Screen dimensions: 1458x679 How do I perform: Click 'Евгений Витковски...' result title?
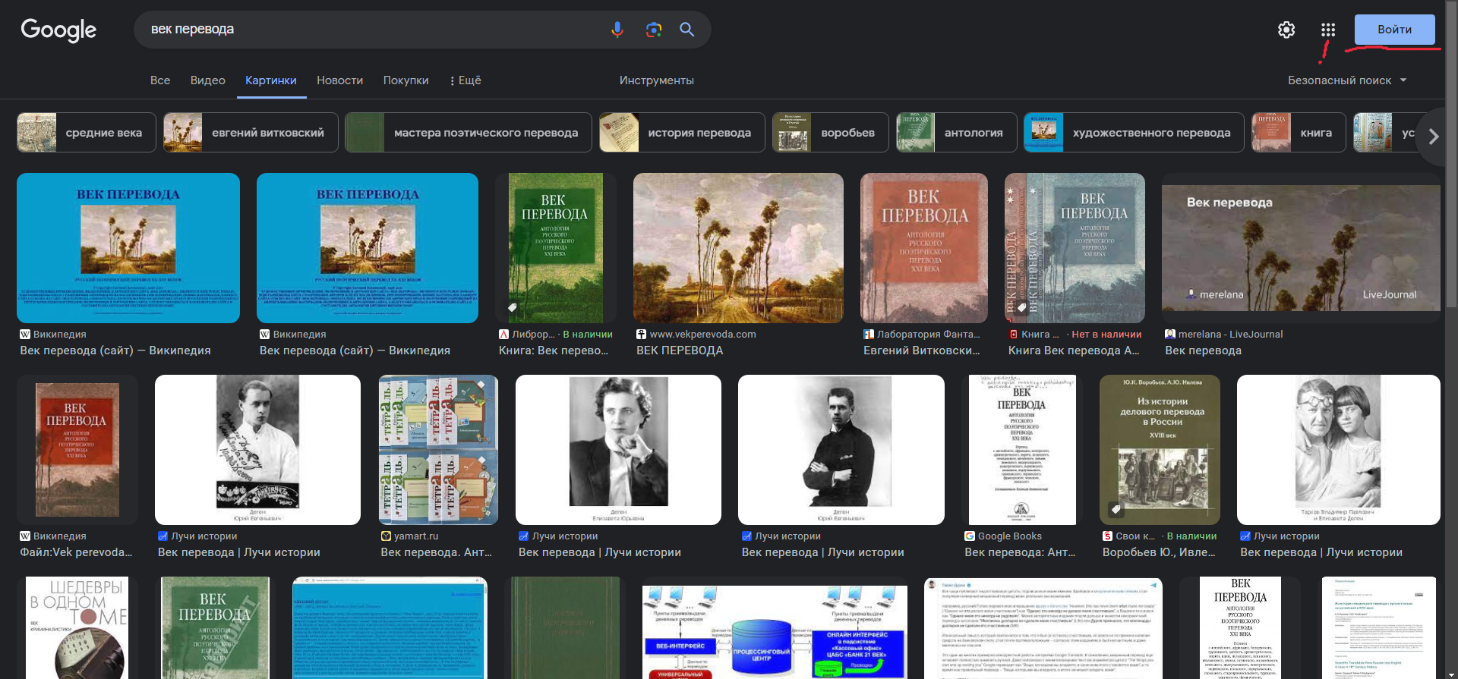tap(922, 351)
